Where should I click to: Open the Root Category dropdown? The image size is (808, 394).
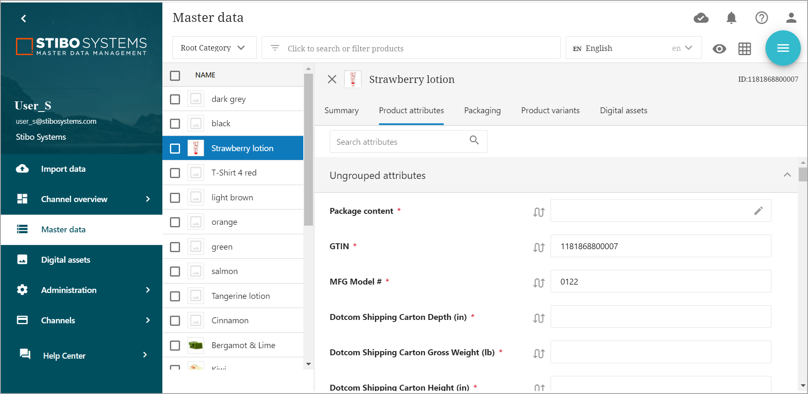click(214, 48)
